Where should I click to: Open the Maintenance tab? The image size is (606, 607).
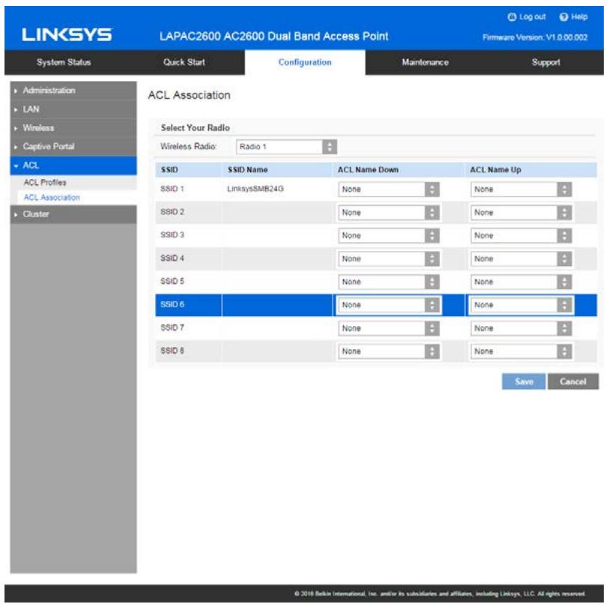tap(425, 62)
